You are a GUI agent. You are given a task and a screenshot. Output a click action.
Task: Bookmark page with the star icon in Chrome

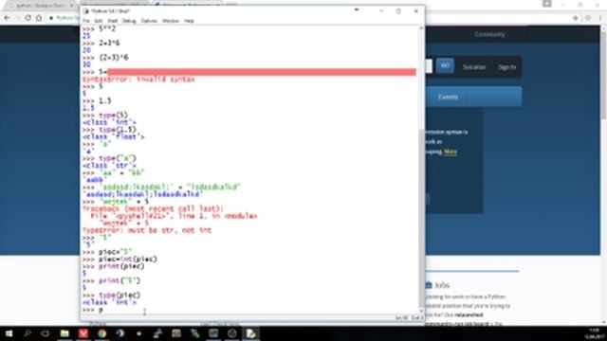pos(576,18)
